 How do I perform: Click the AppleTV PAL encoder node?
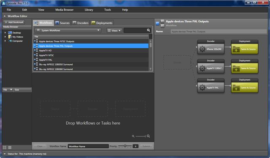211,86
